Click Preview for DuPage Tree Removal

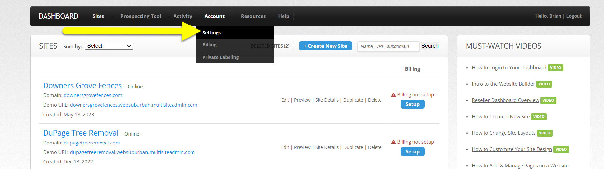(302, 147)
